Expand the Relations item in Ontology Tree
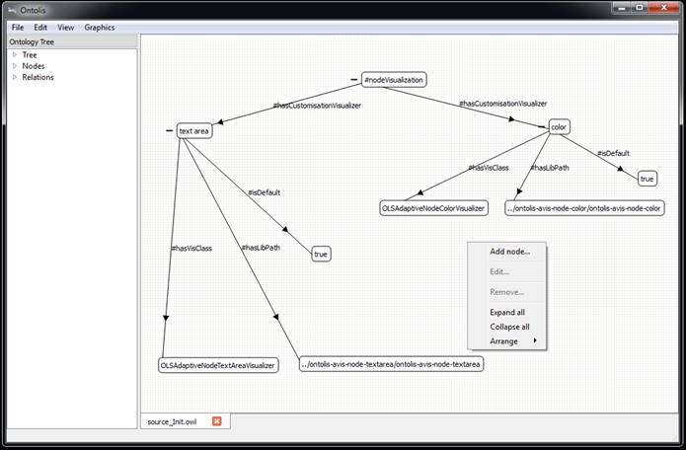 15,77
